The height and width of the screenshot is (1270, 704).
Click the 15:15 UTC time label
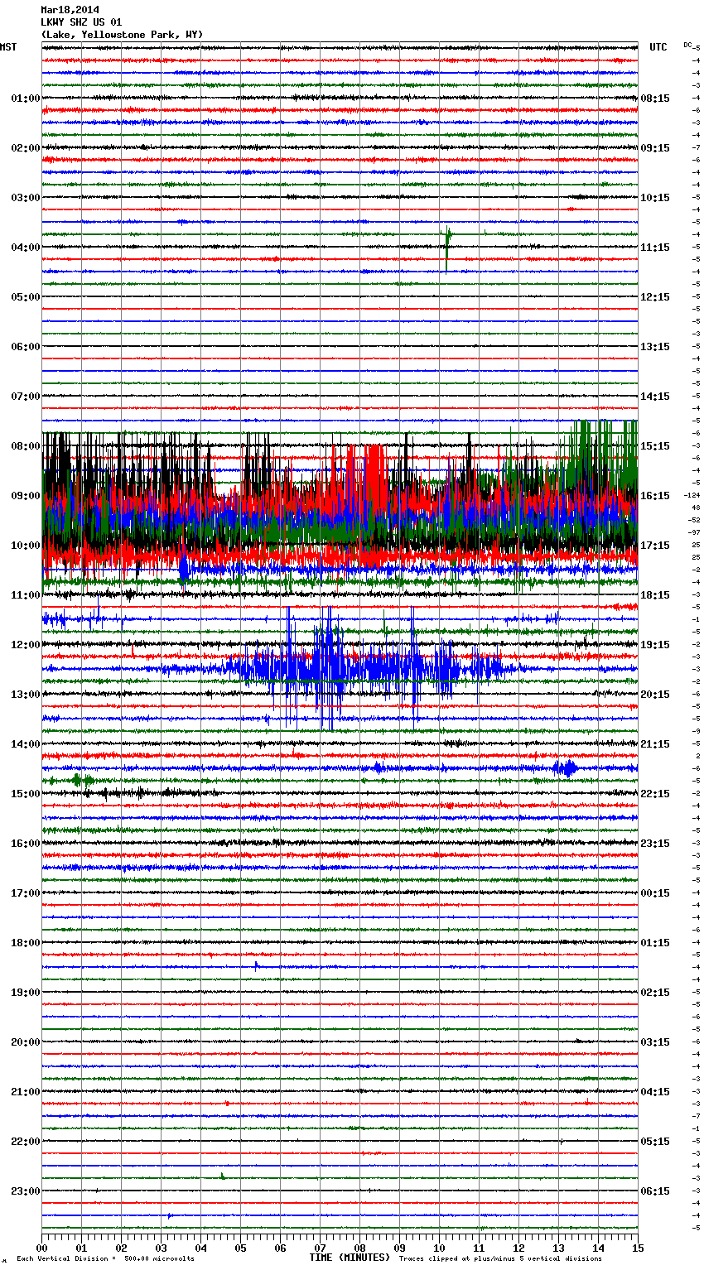pyautogui.click(x=655, y=446)
